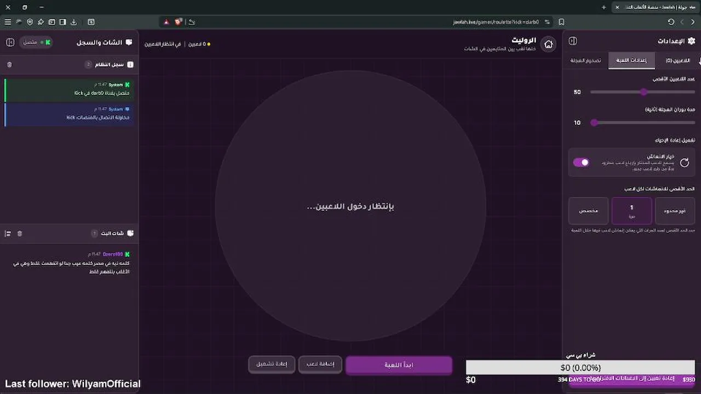Click the filter icon in شات البث header

[x=8, y=234]
